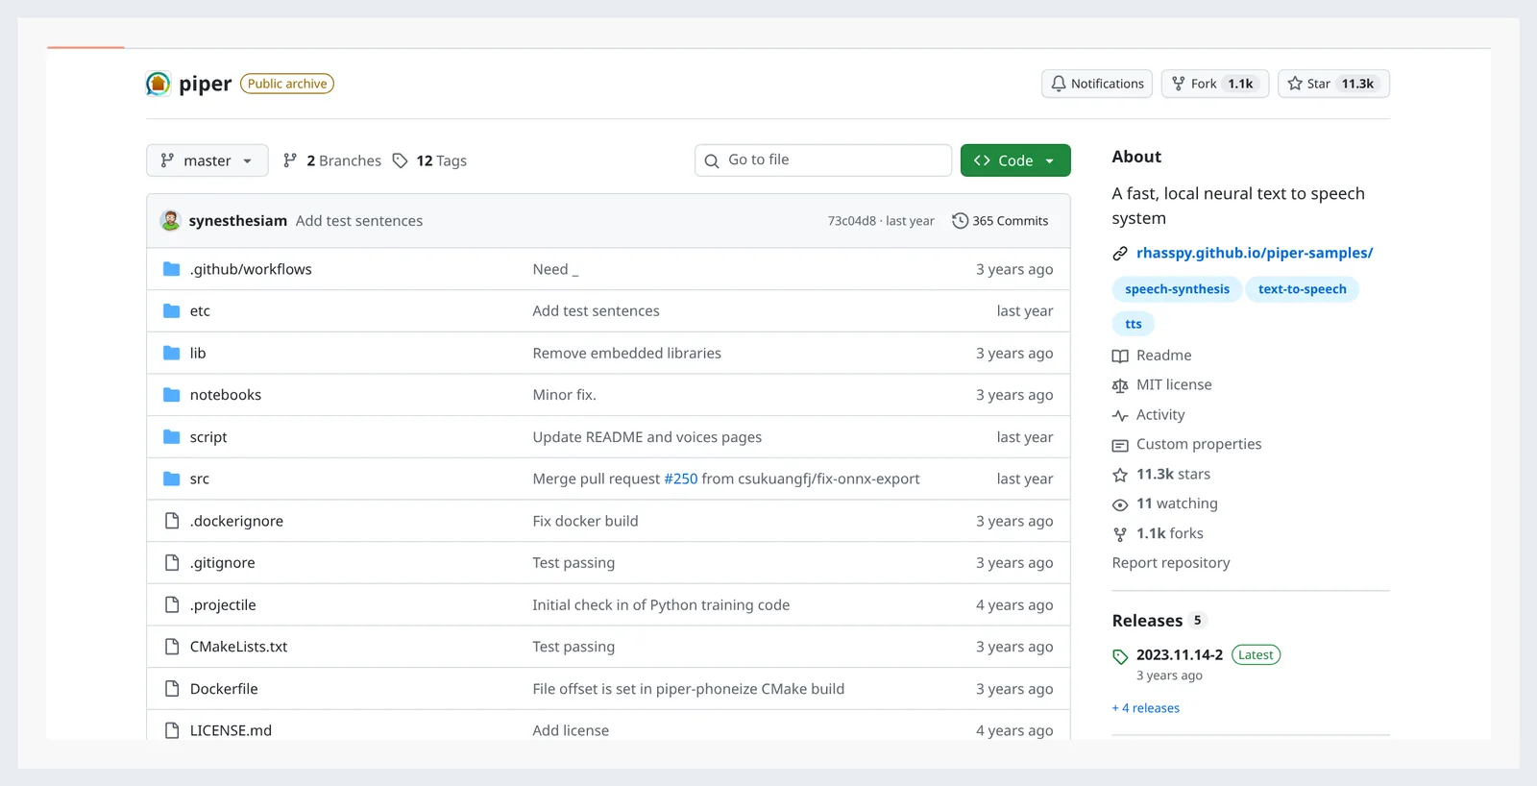Star the repository with Star button
This screenshot has width=1537, height=786.
coord(1333,84)
